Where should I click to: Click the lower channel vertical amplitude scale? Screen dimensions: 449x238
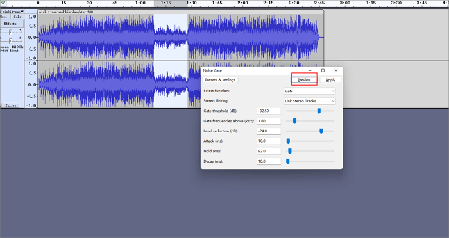(x=31, y=84)
